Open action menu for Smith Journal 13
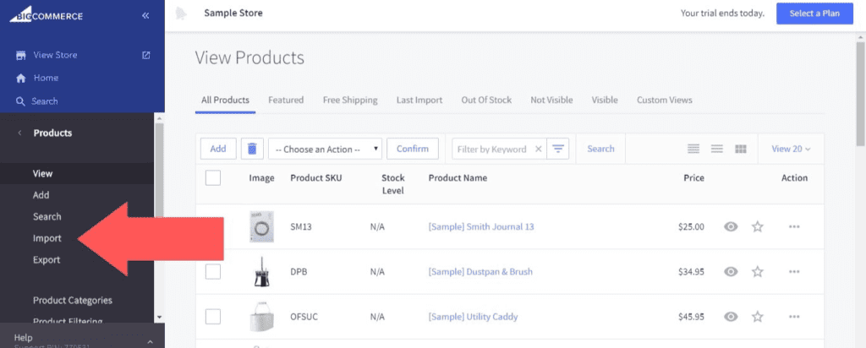 (794, 226)
